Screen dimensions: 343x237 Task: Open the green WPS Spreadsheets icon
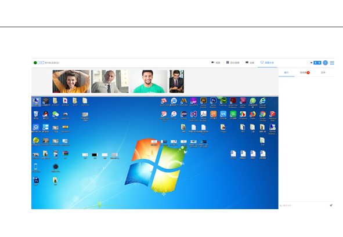233,115
